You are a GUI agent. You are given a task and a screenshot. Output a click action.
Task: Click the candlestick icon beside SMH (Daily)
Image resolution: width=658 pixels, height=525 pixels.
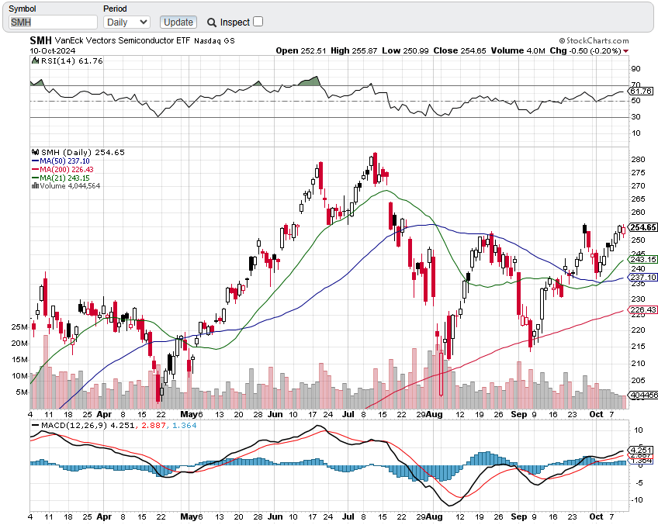point(36,152)
